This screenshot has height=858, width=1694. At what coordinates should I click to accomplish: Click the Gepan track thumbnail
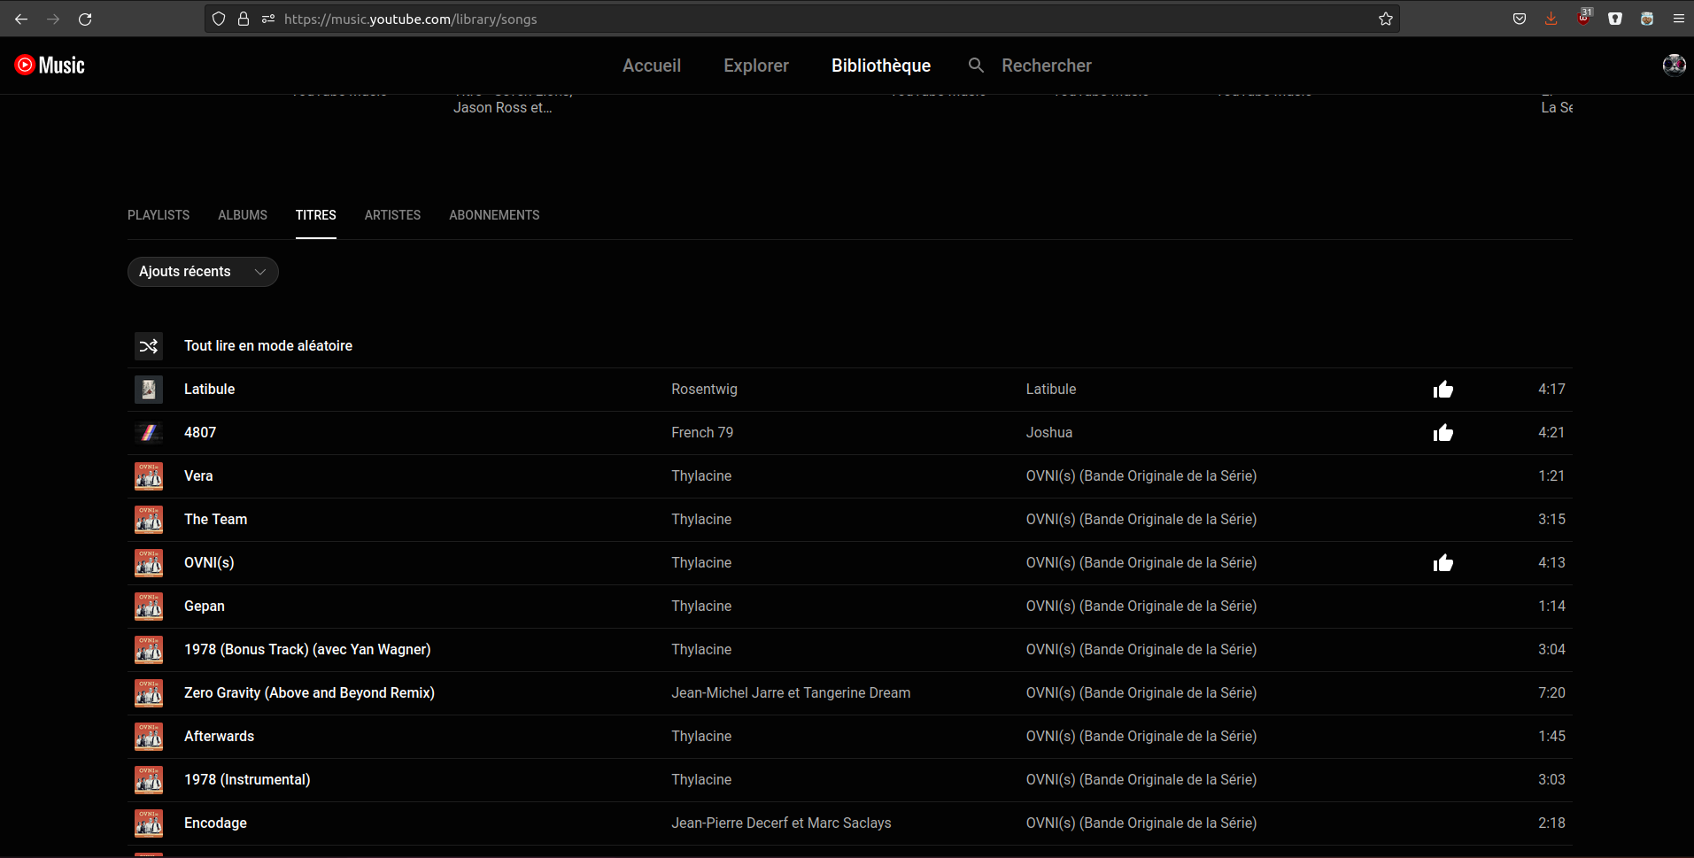tap(149, 607)
